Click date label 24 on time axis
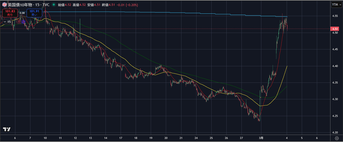Viewport: 343px width, 142px height. 196,138
